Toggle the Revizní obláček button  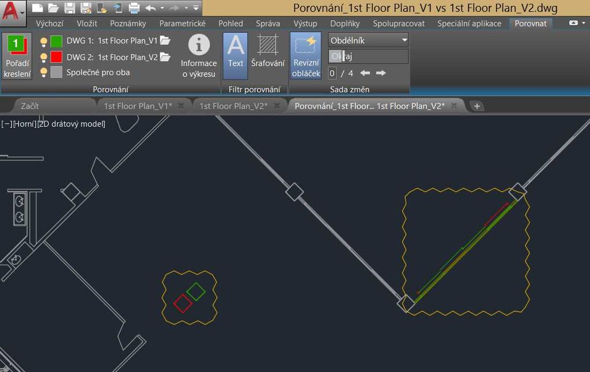coord(306,56)
